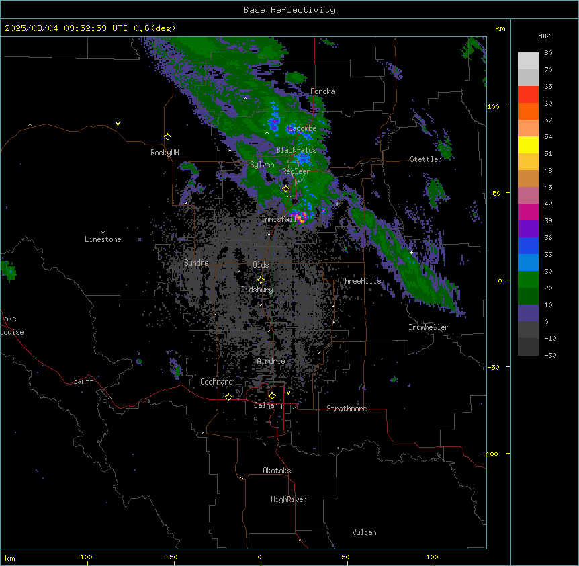Click the -50 tick label on the horizontal axis
The image size is (579, 566).
[171, 557]
